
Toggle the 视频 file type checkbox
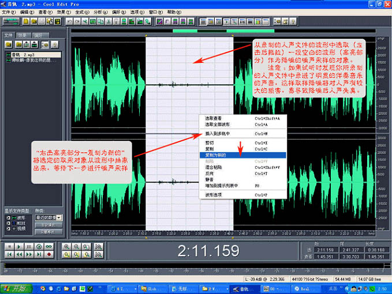click(x=8, y=228)
